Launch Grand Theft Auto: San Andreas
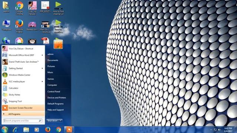 point(23,62)
